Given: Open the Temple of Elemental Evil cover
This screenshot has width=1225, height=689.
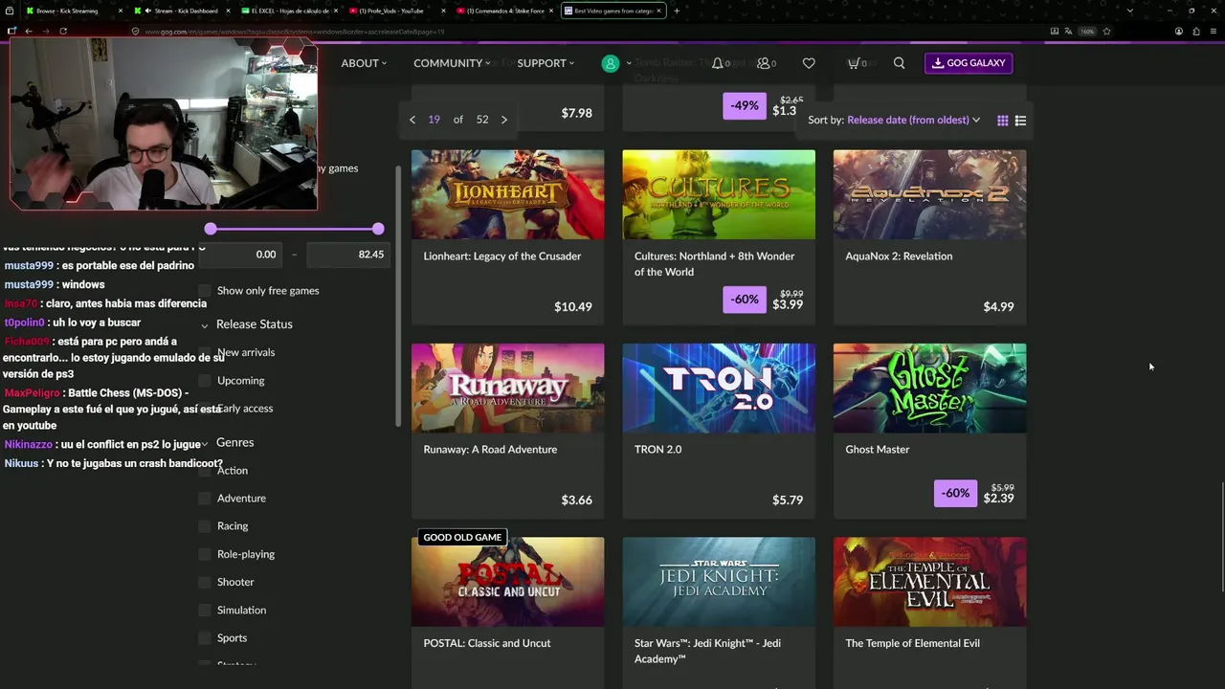Looking at the screenshot, I should point(929,582).
